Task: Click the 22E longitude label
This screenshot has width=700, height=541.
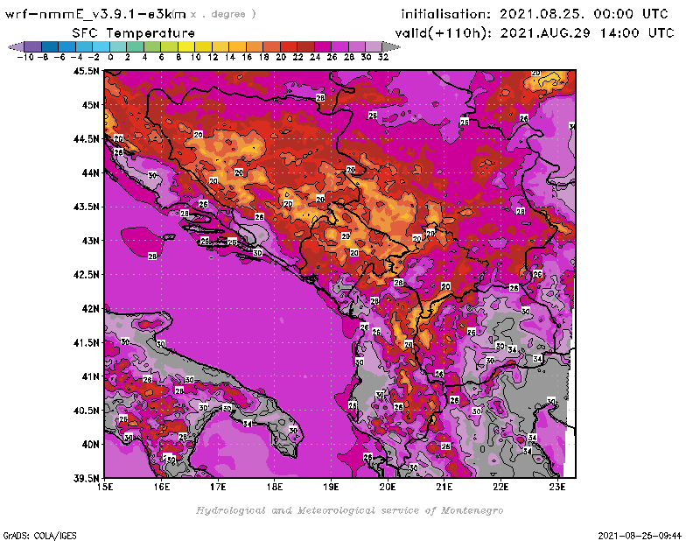Action: [x=500, y=487]
